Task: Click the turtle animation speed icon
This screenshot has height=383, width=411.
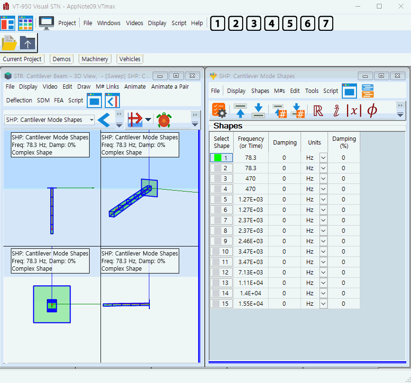Action: [164, 120]
